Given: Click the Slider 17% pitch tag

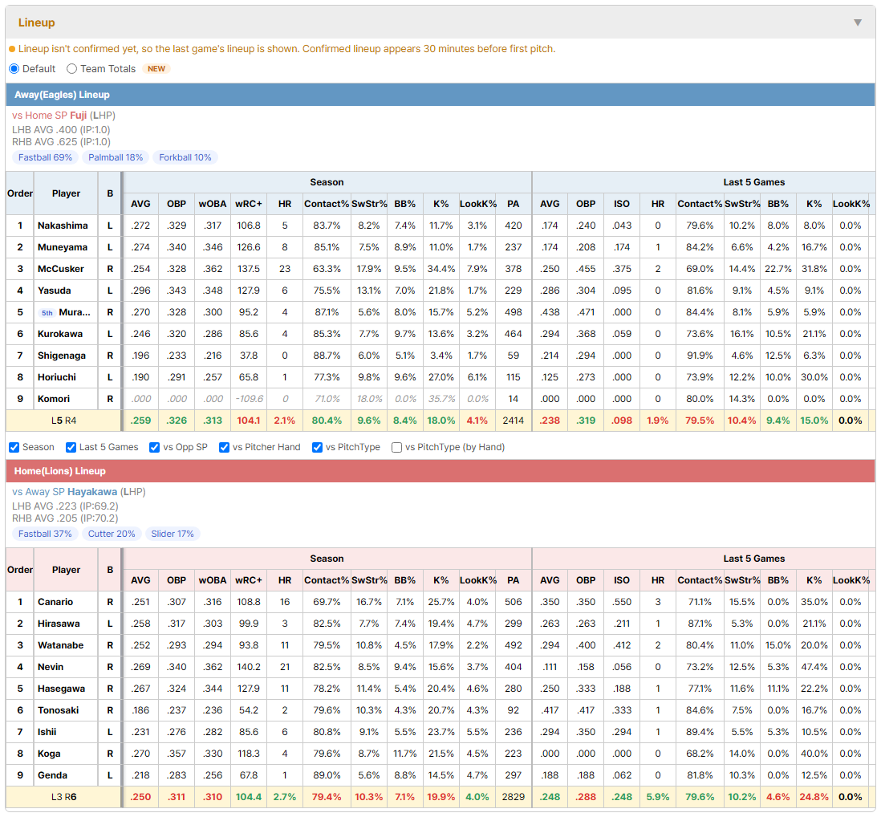Looking at the screenshot, I should [173, 534].
